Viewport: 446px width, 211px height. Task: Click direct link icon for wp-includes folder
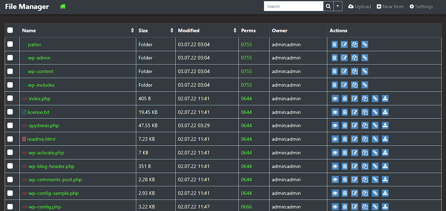tap(365, 85)
